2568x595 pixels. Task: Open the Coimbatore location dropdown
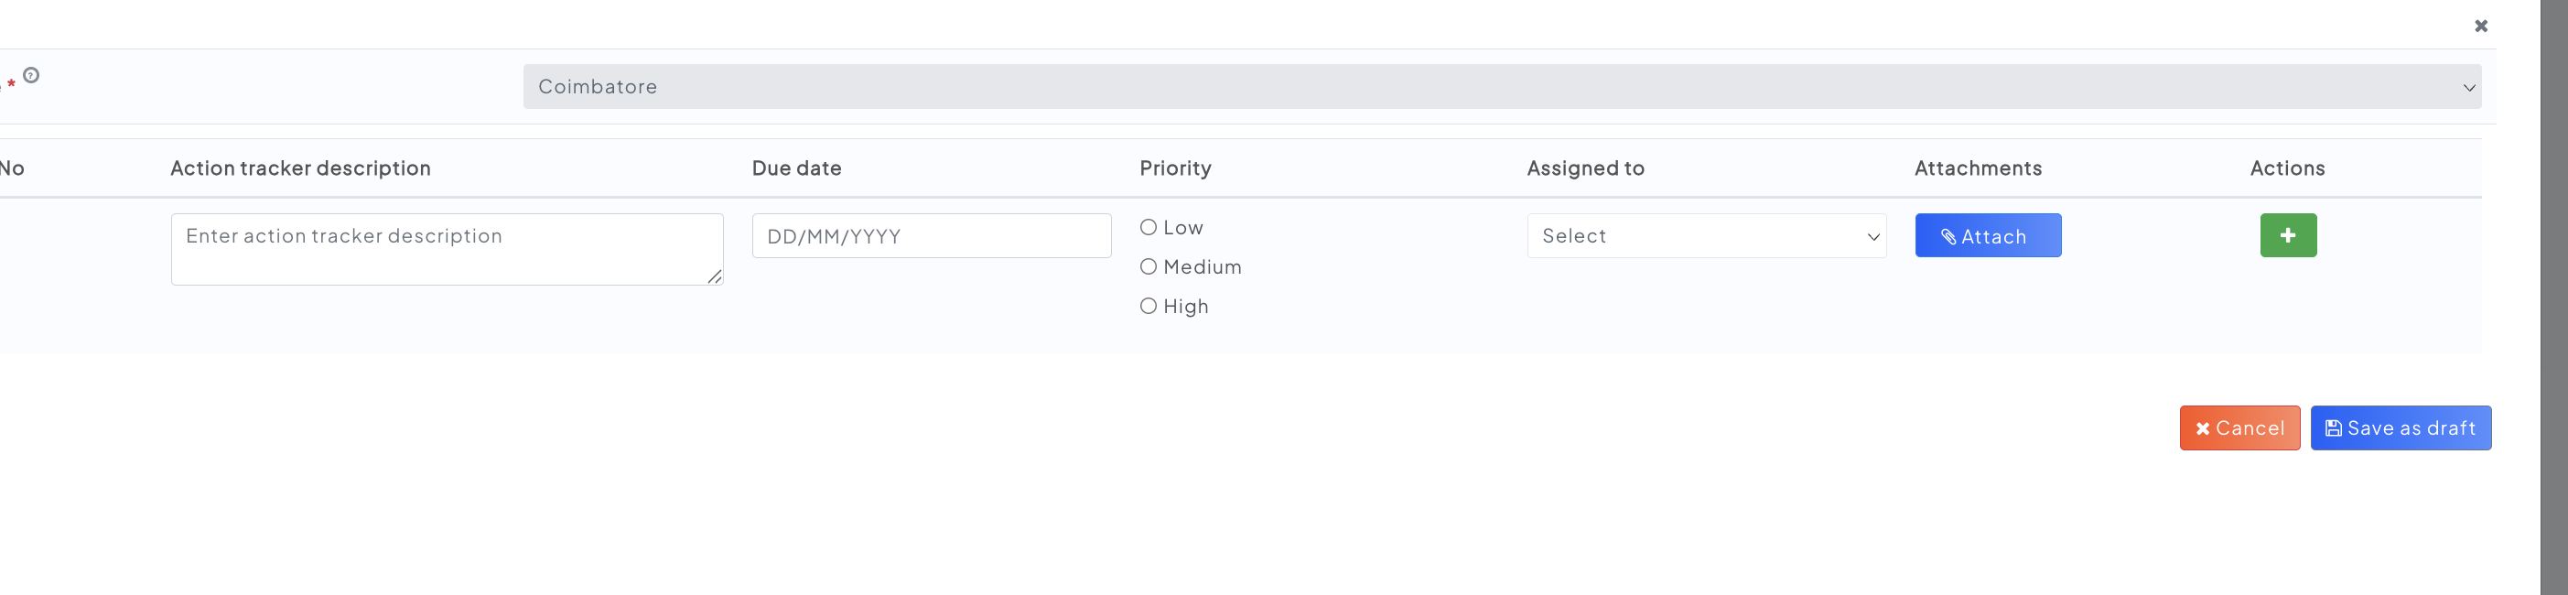click(1495, 87)
